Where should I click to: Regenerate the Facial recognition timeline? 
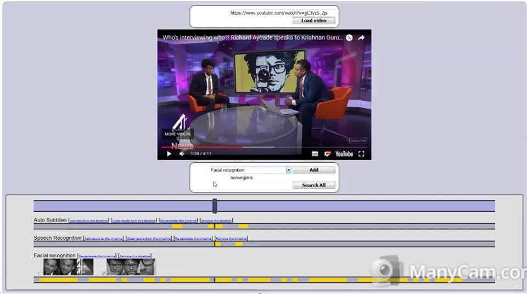(97, 256)
